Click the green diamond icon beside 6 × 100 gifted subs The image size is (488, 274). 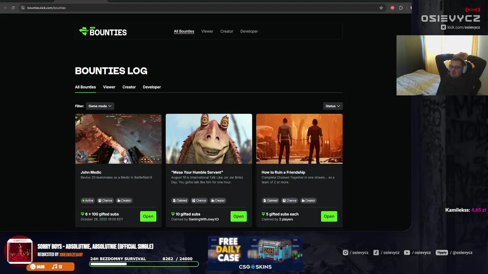[82, 214]
